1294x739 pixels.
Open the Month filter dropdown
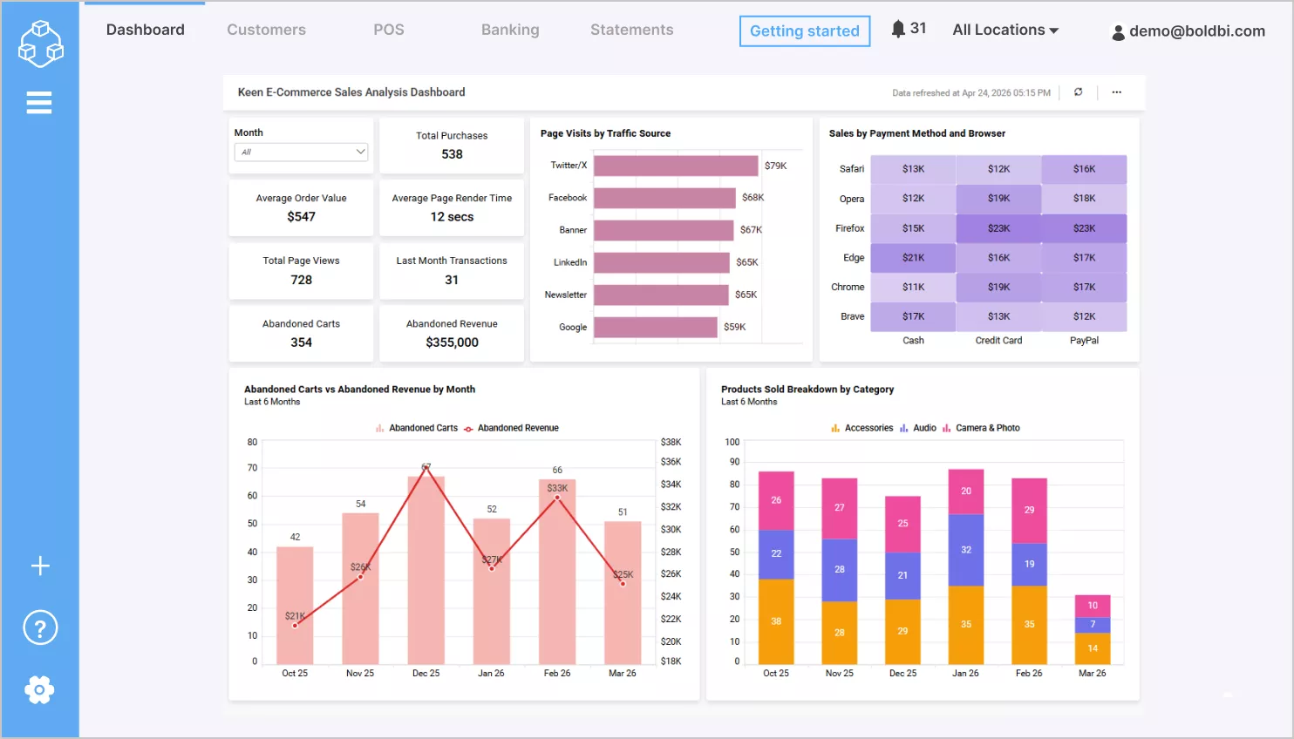(301, 152)
